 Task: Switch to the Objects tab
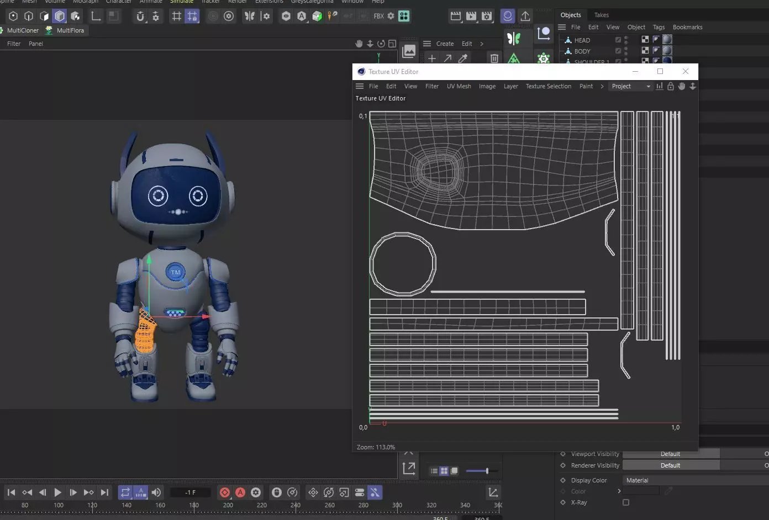click(571, 15)
